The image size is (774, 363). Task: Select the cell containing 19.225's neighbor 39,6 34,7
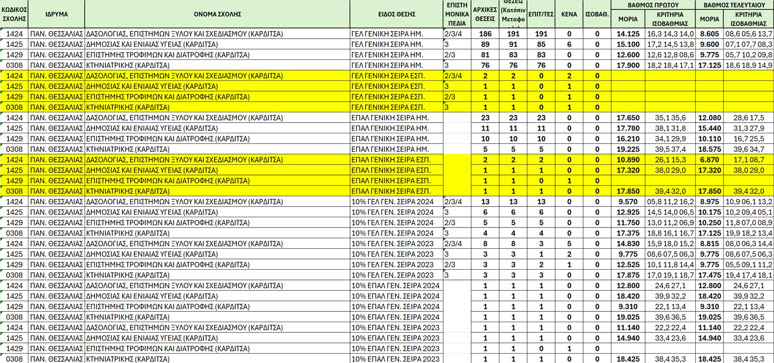[x=748, y=149]
